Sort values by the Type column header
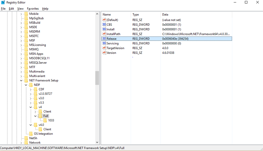Viewport: 263px width, 151px height. [146, 15]
